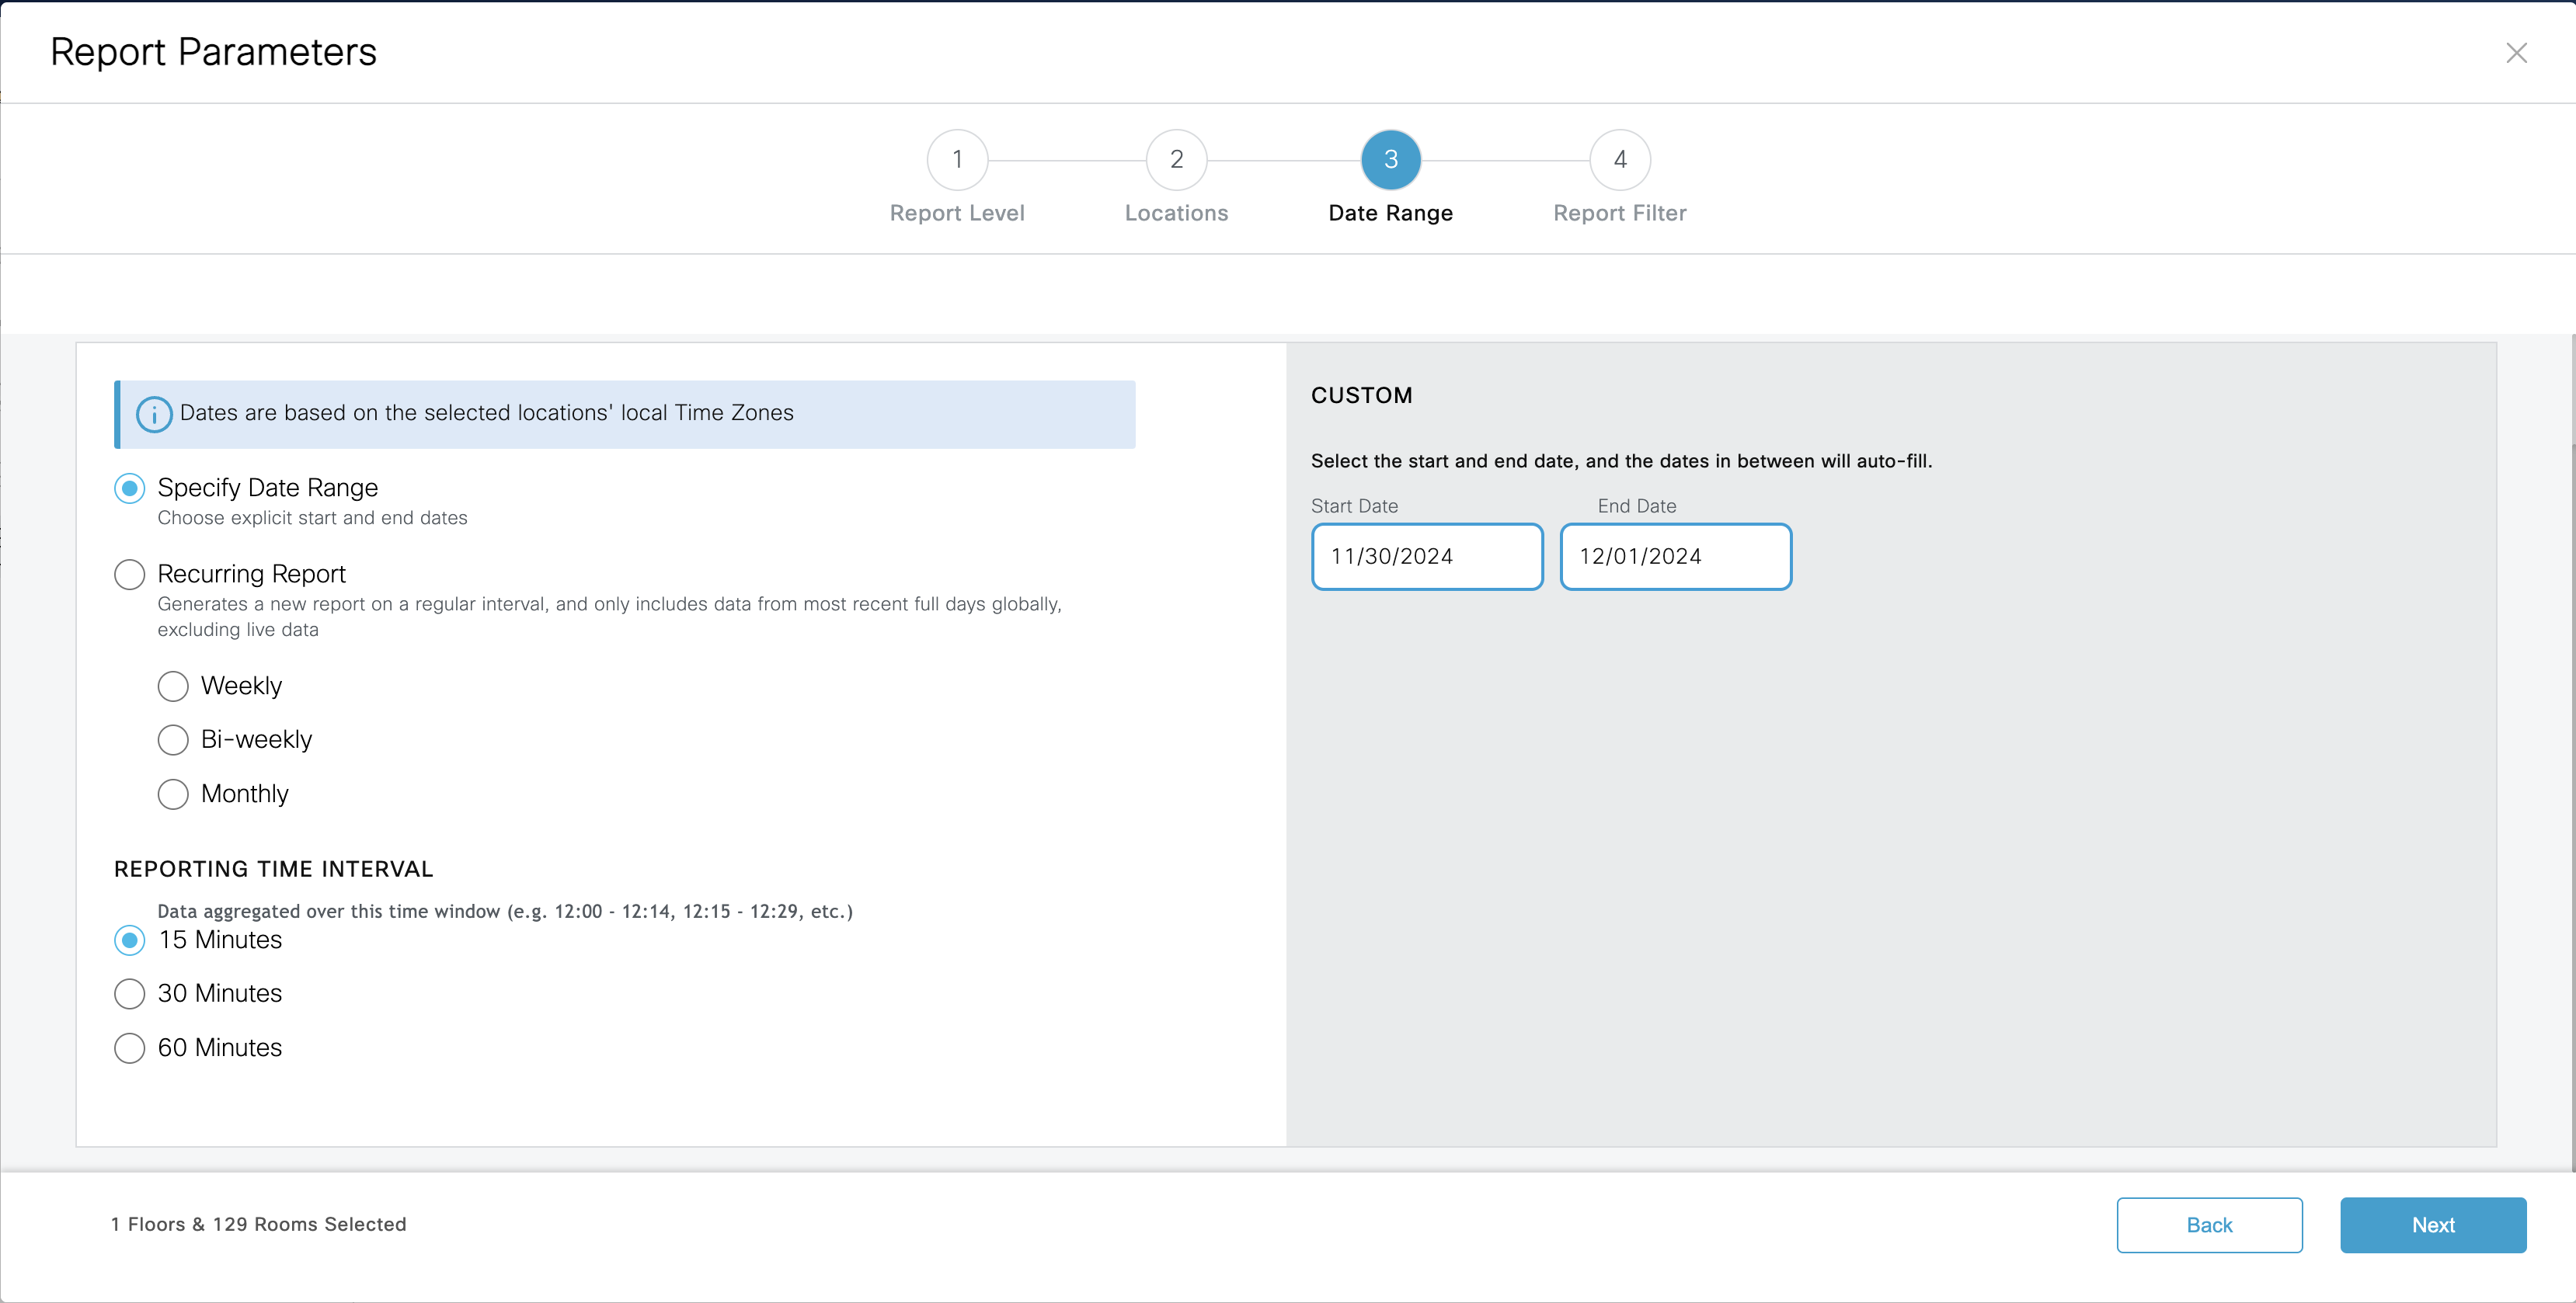This screenshot has width=2576, height=1303.
Task: Open the End Date field
Action: [x=1675, y=557]
